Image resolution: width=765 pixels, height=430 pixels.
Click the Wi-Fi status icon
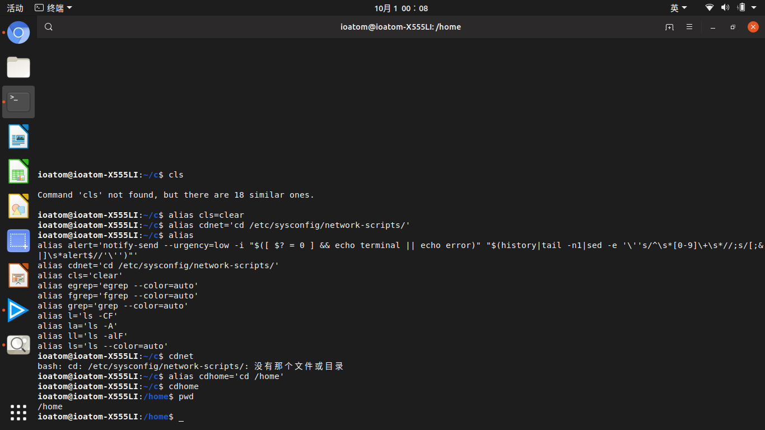point(710,8)
